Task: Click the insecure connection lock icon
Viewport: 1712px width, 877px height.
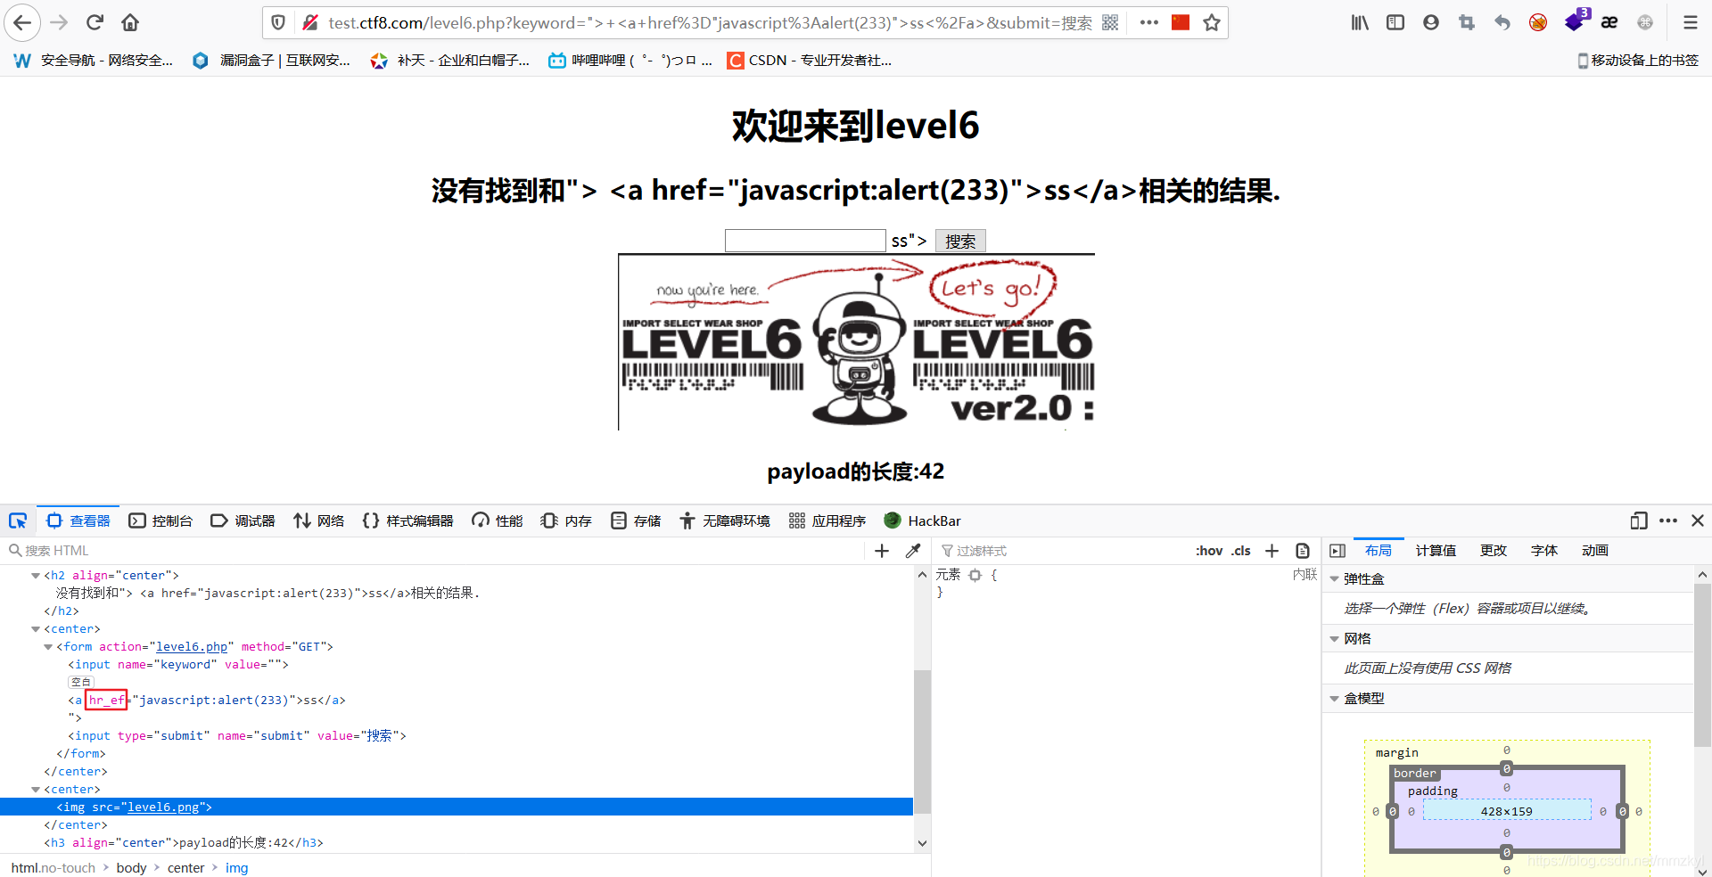Action: (x=310, y=22)
